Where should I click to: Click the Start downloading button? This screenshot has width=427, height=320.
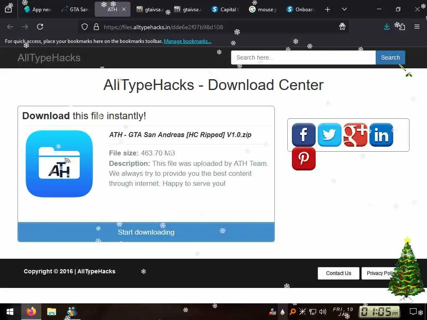tap(146, 232)
